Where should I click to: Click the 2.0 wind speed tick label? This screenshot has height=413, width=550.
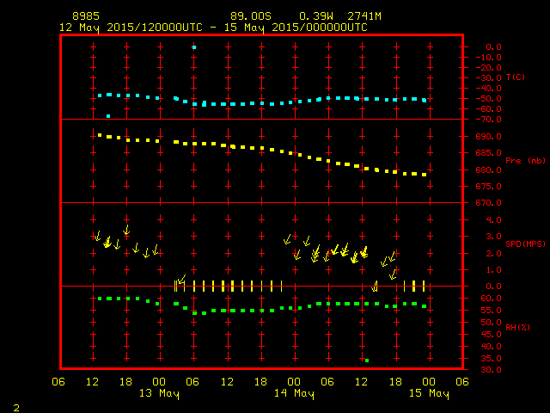493,254
